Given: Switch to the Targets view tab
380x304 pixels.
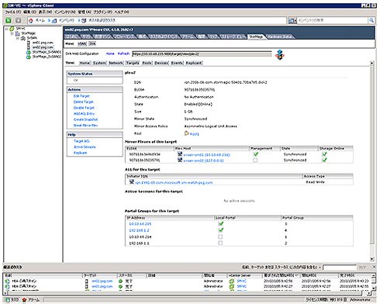Looking at the screenshot, I should [x=133, y=63].
